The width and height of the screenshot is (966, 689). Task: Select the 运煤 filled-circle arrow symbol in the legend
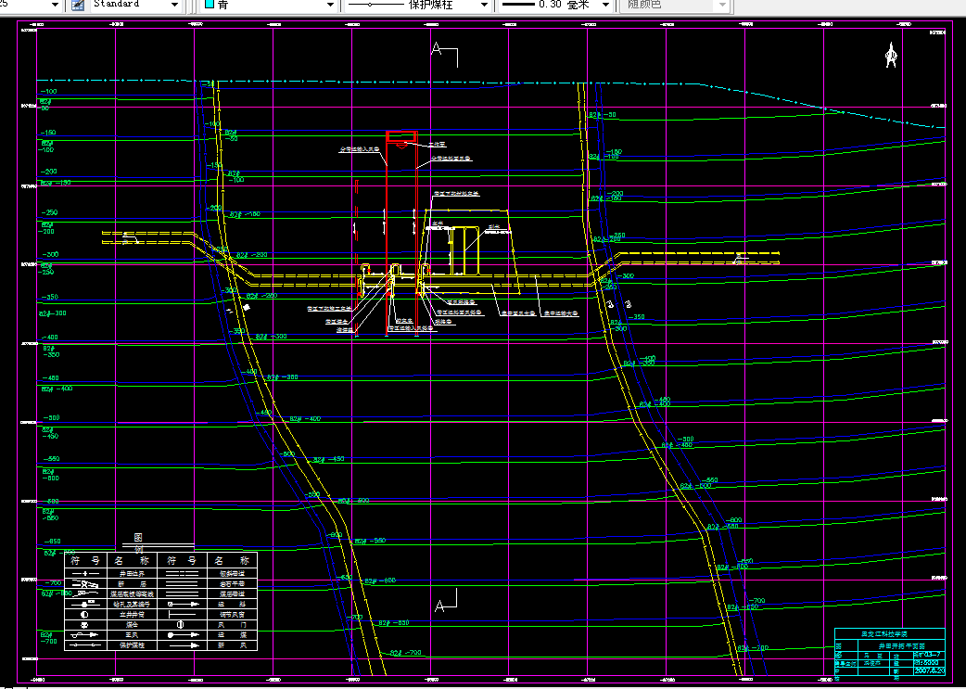(x=183, y=635)
